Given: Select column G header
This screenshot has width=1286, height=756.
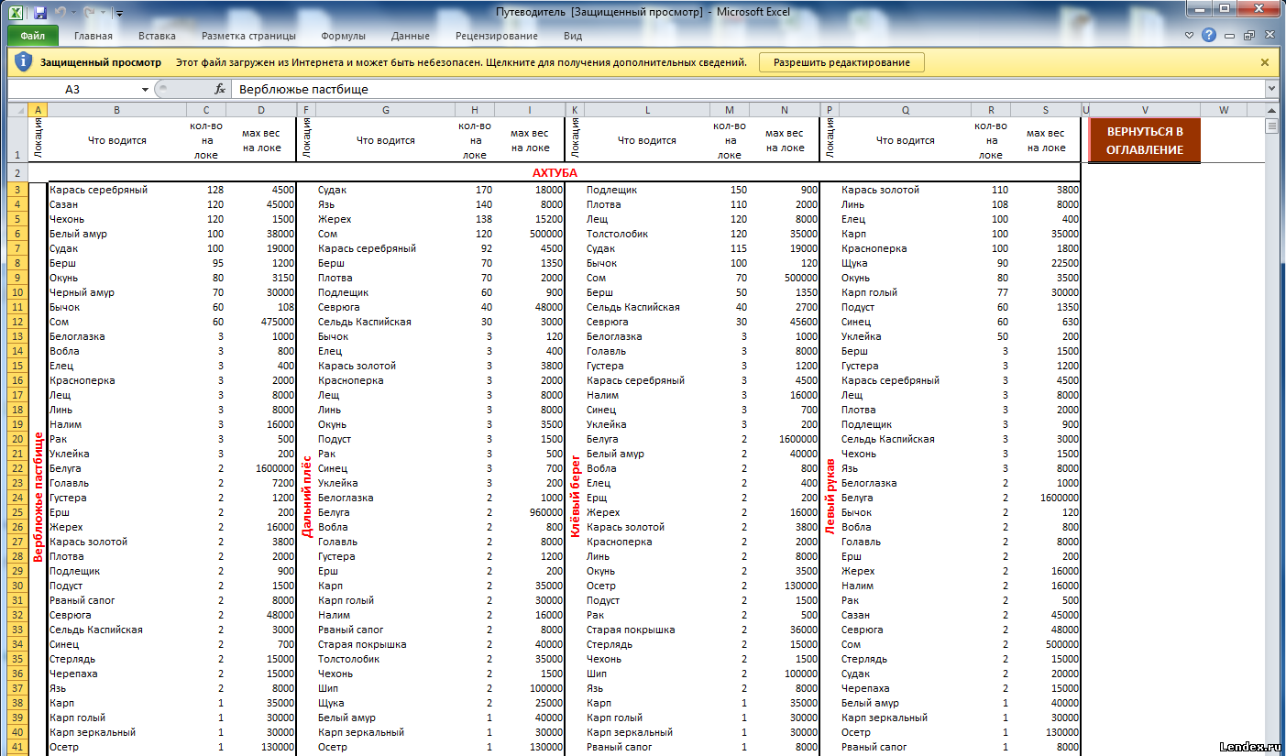Looking at the screenshot, I should pyautogui.click(x=385, y=109).
